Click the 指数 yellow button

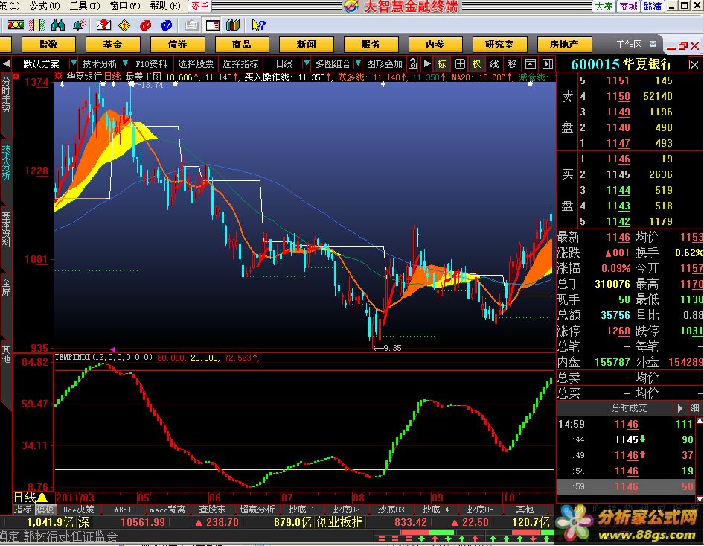tap(48, 45)
